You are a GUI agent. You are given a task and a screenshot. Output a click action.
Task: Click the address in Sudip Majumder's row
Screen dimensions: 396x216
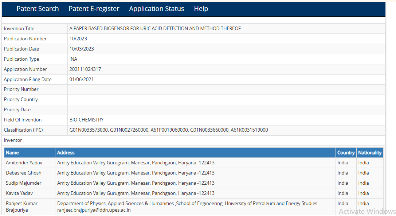(x=136, y=183)
